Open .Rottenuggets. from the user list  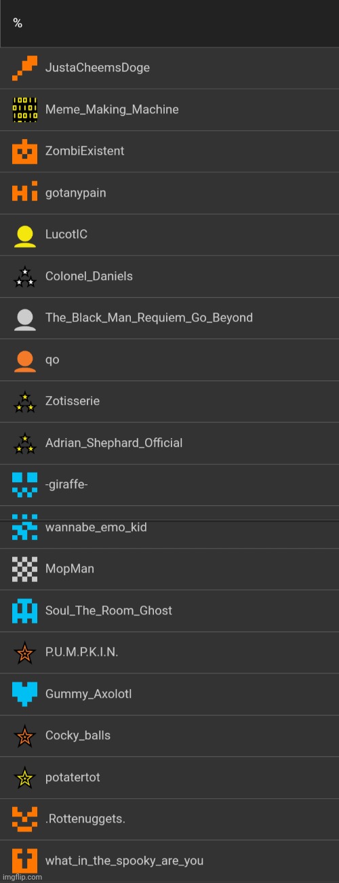click(169, 819)
